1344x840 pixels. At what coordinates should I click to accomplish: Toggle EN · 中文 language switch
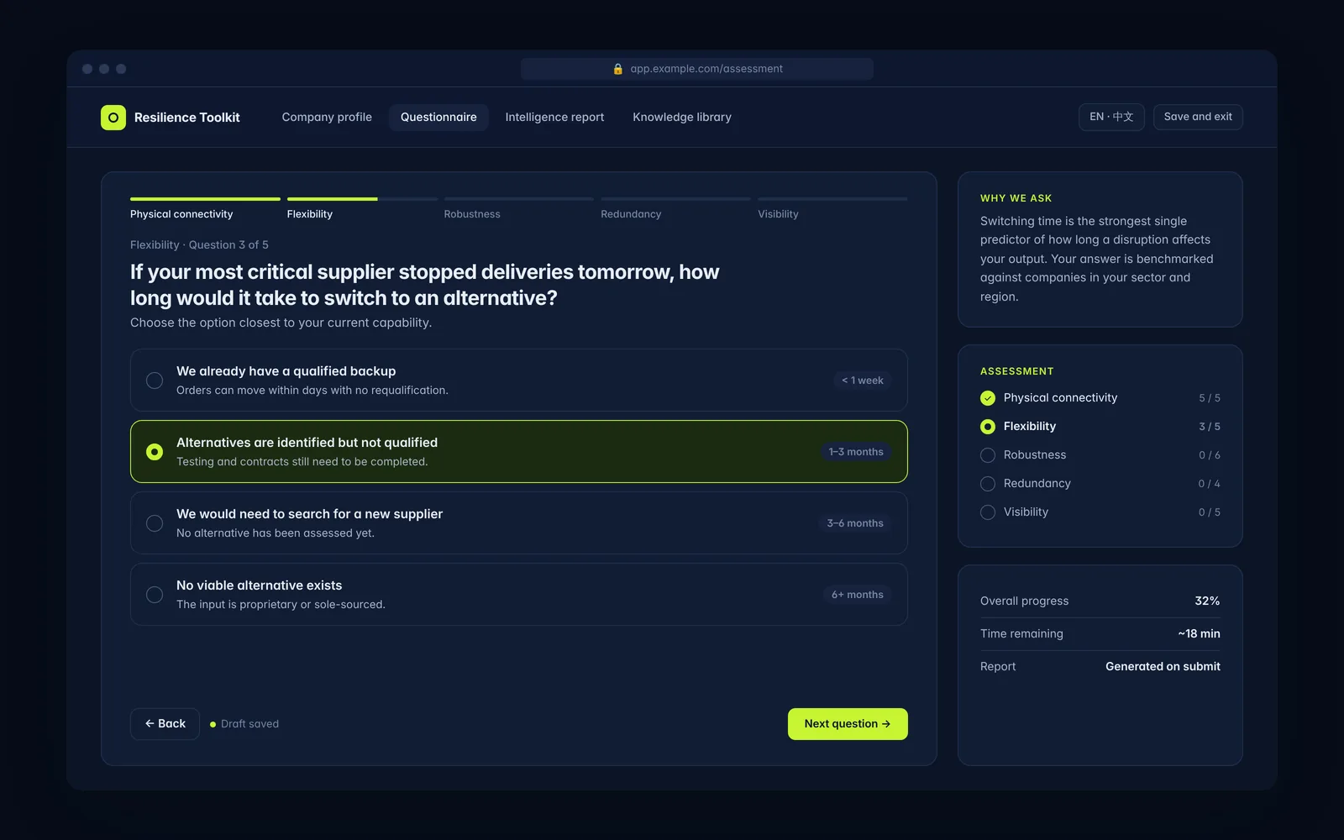[x=1111, y=117]
